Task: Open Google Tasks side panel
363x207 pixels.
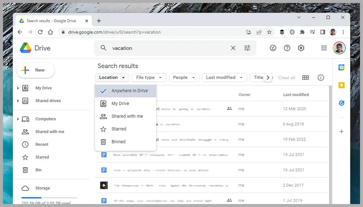Action: (x=342, y=103)
